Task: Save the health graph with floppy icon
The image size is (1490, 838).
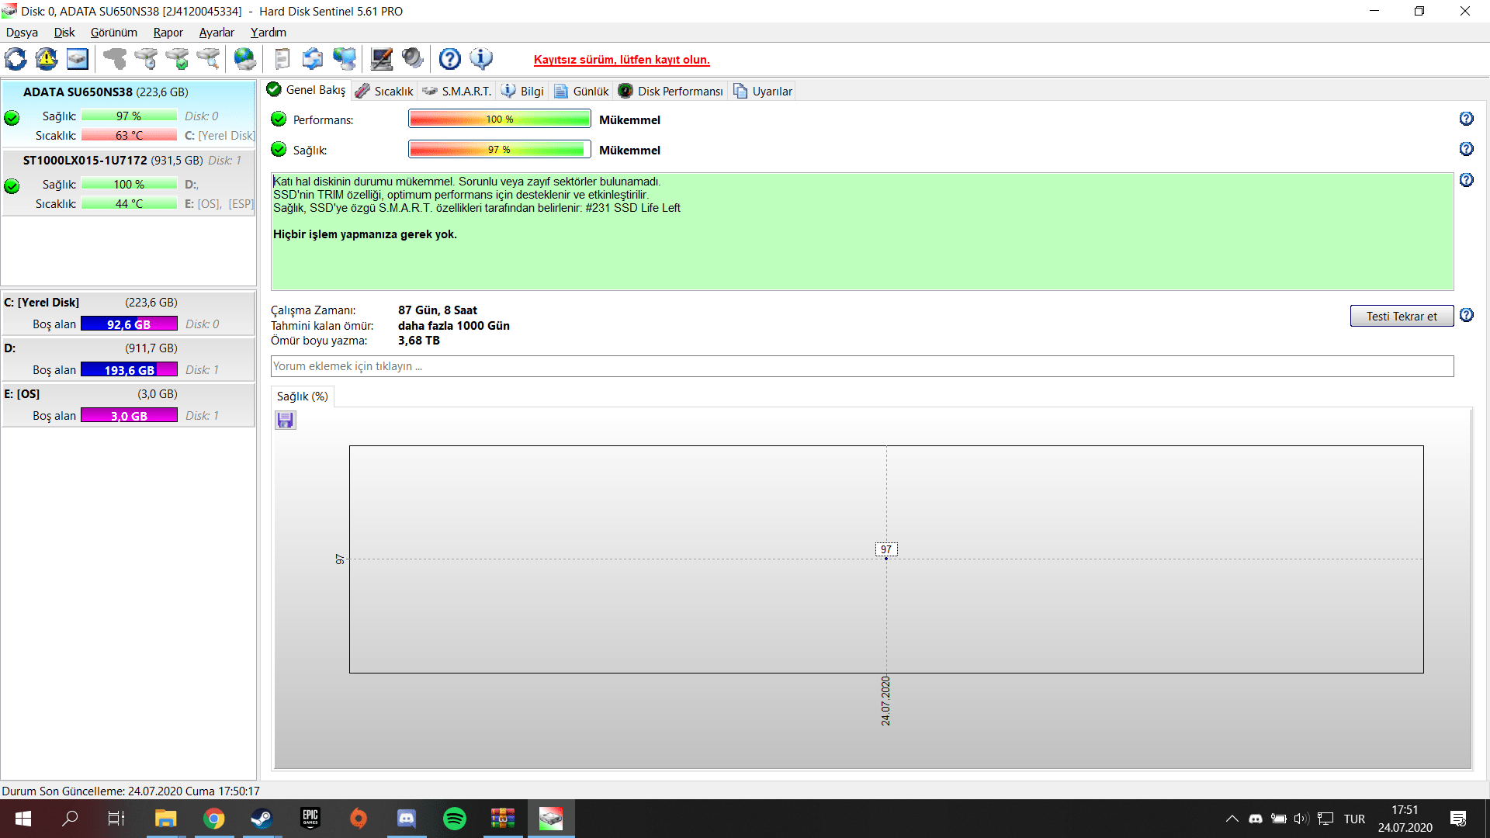Action: 285,421
